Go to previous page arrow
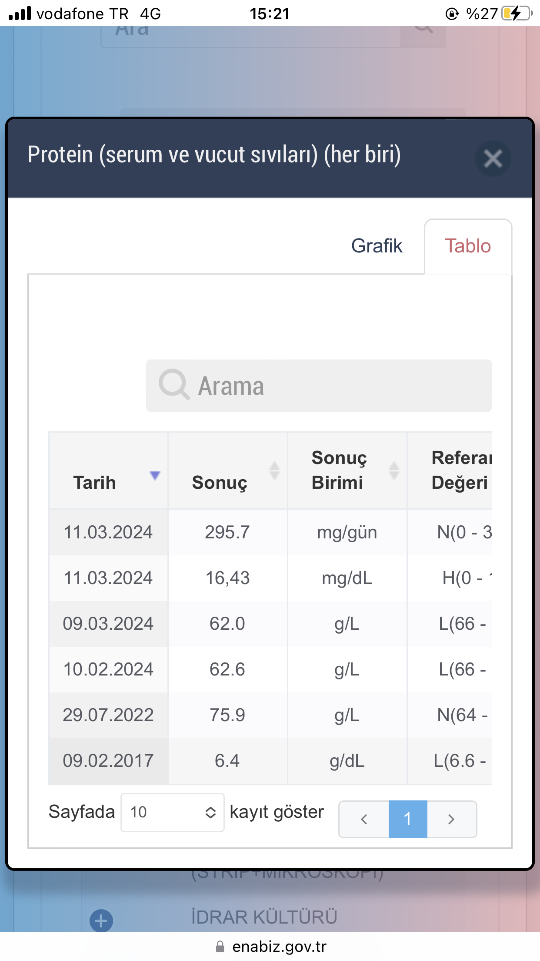The image size is (540, 961). point(364,819)
